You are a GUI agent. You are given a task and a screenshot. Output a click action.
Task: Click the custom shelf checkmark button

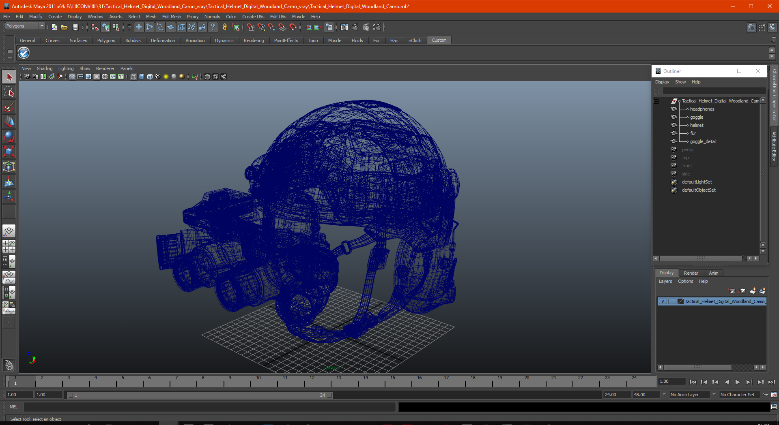pos(24,53)
